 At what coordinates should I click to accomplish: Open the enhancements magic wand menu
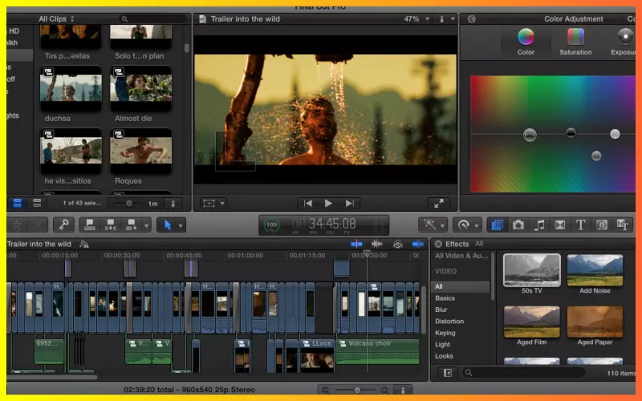(x=429, y=225)
